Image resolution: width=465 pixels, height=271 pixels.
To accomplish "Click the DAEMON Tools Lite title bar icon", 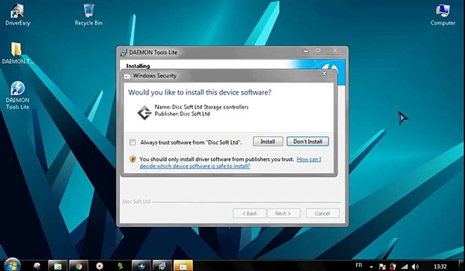I will click(x=123, y=52).
